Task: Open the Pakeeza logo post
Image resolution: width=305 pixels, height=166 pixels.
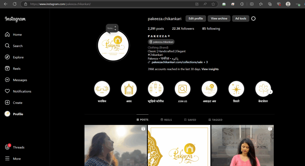Action: pyautogui.click(x=179, y=146)
